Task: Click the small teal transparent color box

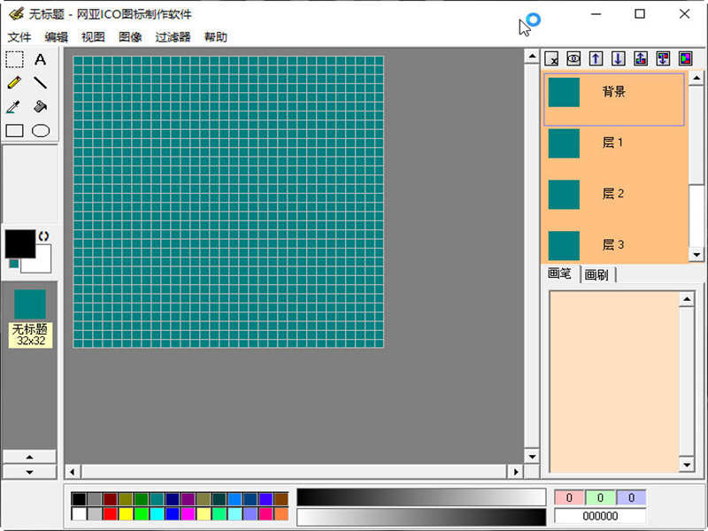Action: 13,264
